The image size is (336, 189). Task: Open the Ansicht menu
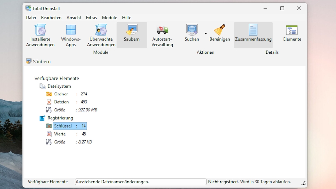point(74,18)
